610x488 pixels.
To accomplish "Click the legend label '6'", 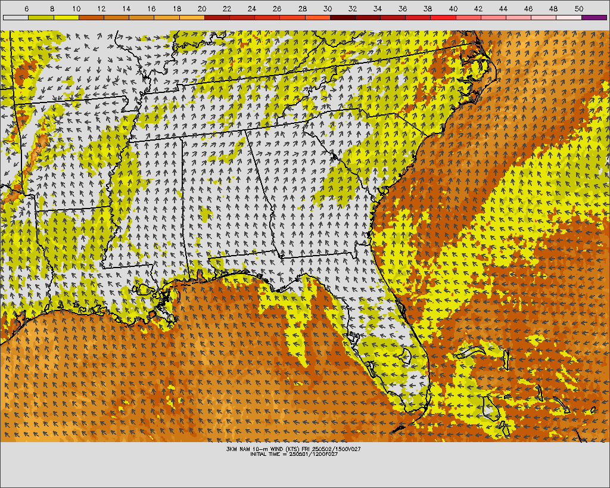I will tap(26, 8).
